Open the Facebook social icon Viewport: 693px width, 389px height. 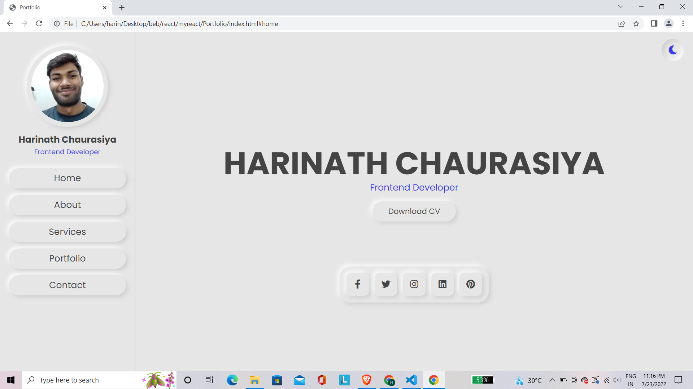pos(357,284)
